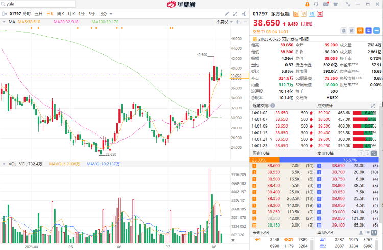
Task: Click the 融 margin tag icon
Action: pyautogui.click(x=296, y=14)
